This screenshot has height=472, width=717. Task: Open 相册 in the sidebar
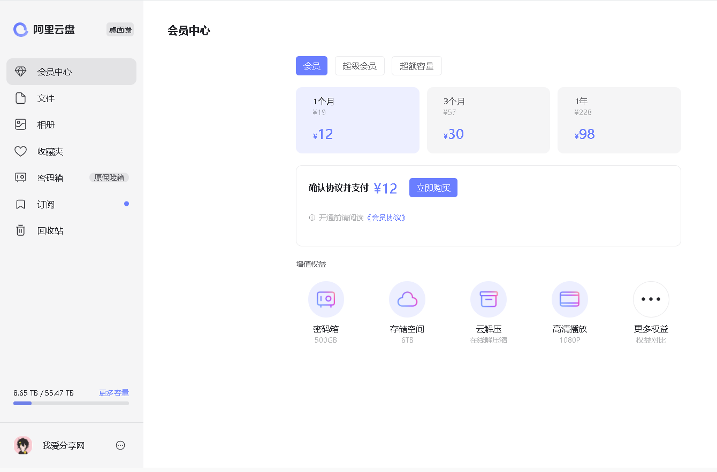tap(71, 125)
